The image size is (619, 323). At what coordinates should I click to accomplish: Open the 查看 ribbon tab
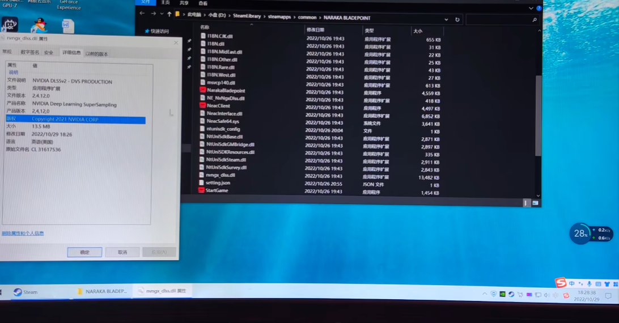[203, 3]
